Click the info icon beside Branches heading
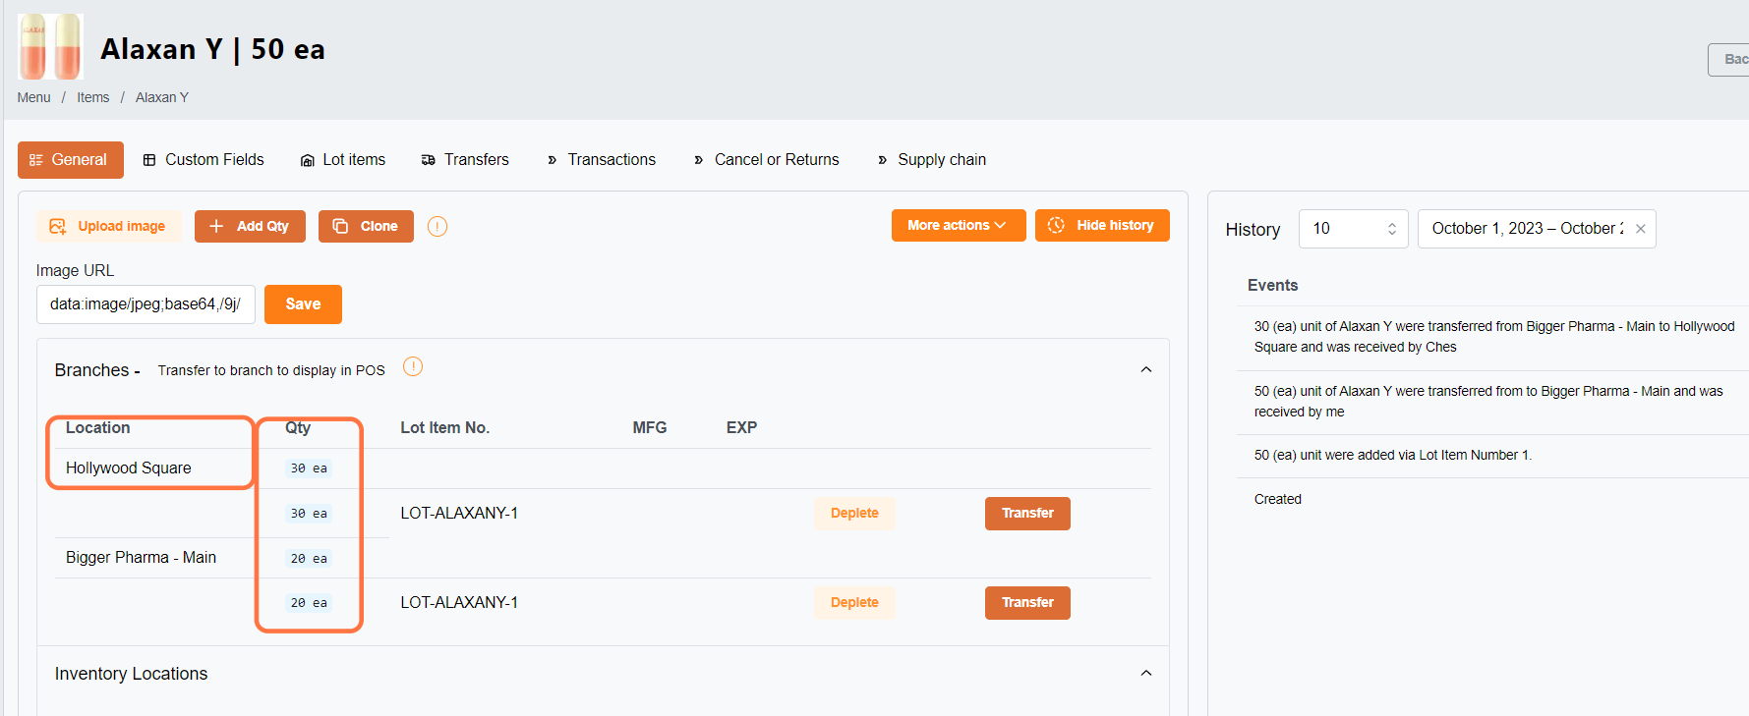Image resolution: width=1749 pixels, height=716 pixels. (x=413, y=366)
